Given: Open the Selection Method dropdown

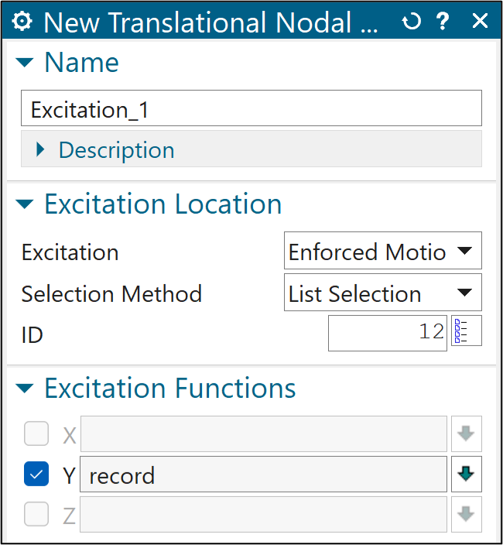Looking at the screenshot, I should [x=382, y=293].
